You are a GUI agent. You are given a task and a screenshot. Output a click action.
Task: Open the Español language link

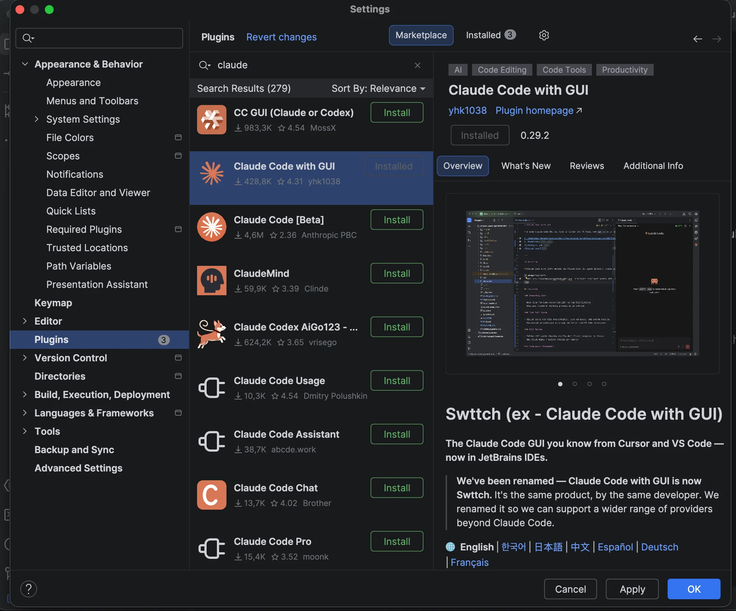(x=615, y=547)
